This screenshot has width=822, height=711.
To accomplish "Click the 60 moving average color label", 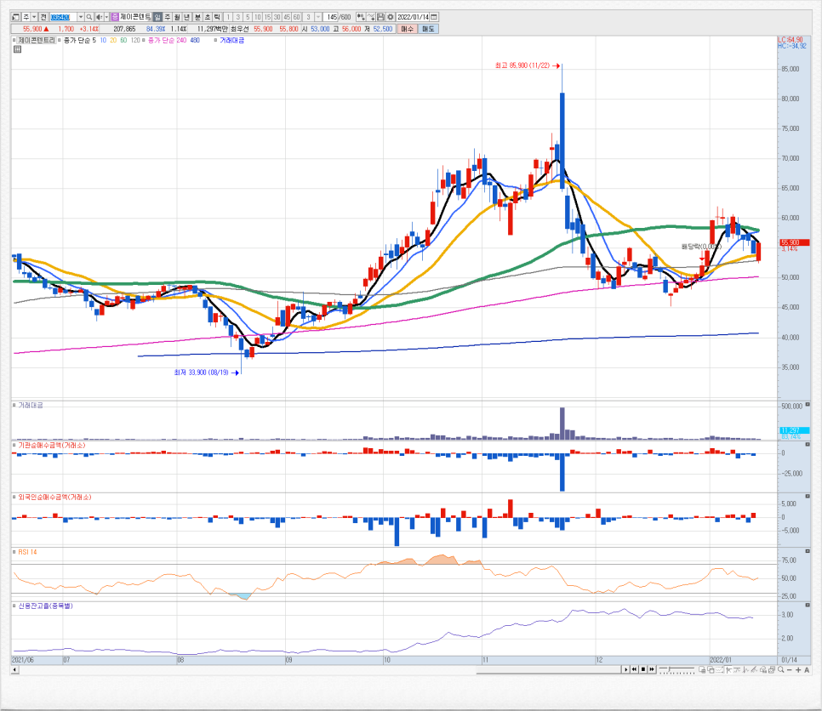I will click(x=123, y=40).
